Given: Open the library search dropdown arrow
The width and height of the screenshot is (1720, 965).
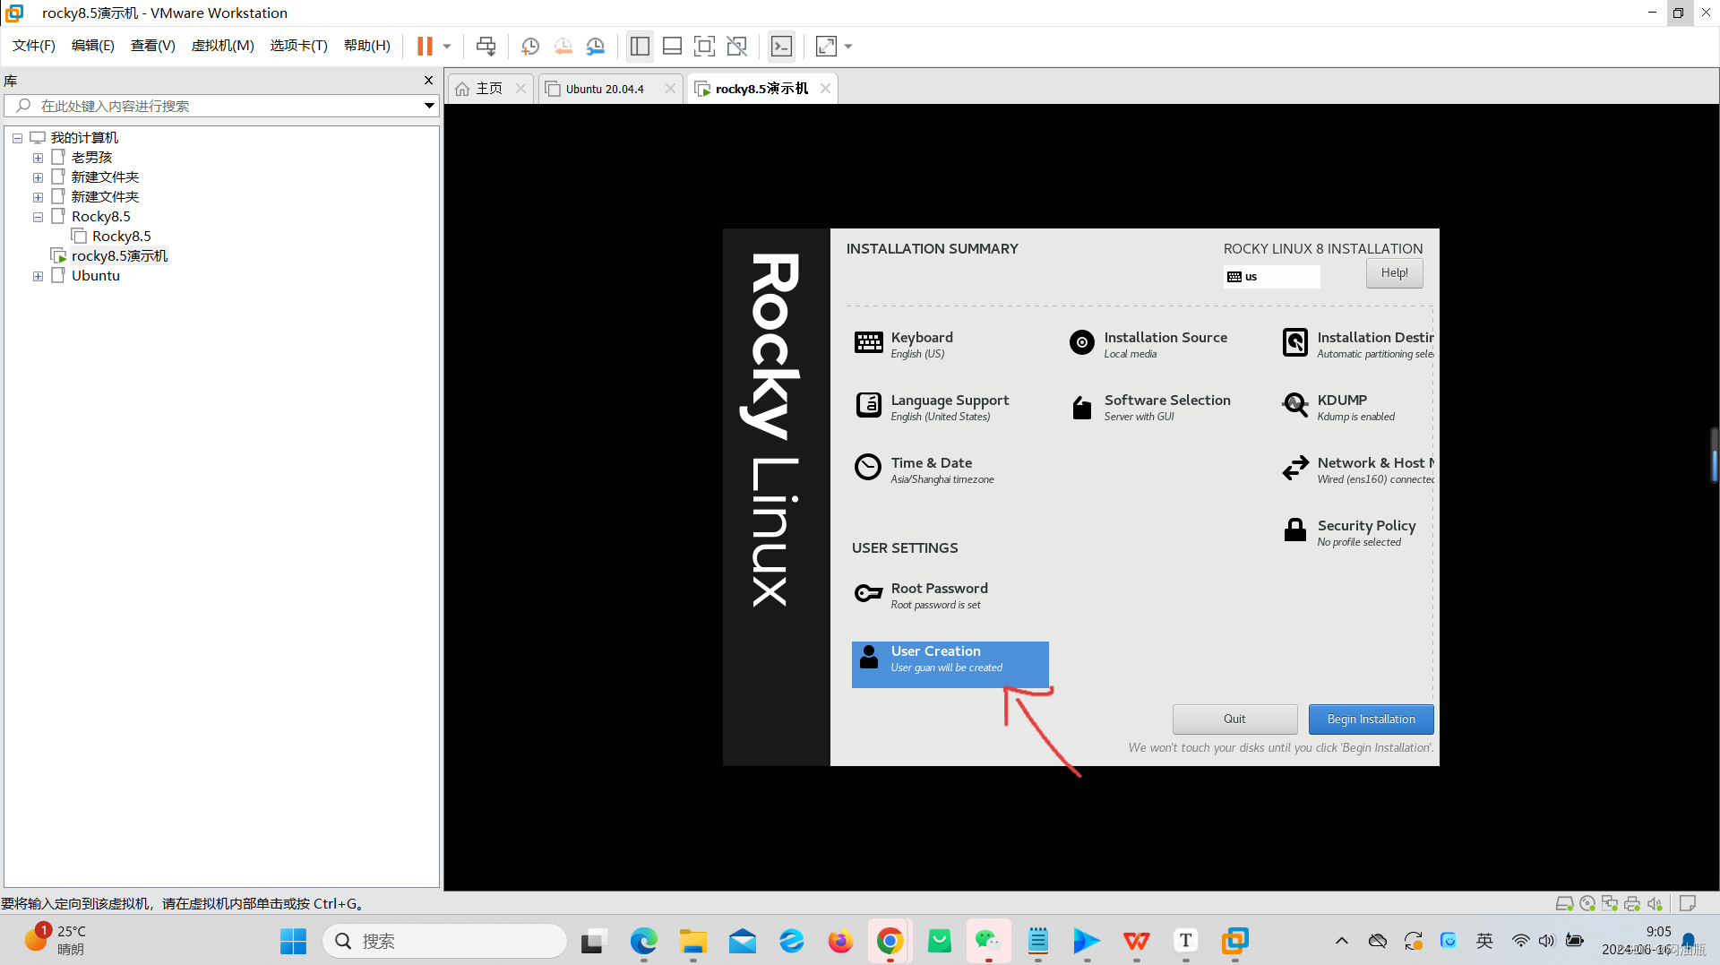Looking at the screenshot, I should point(429,106).
